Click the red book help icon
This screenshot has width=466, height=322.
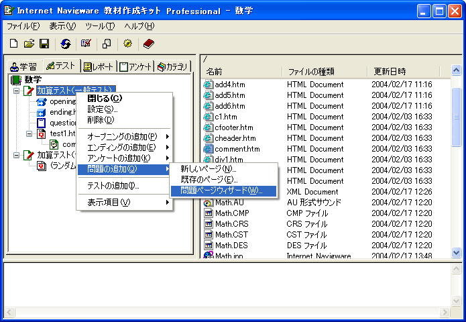(x=148, y=44)
